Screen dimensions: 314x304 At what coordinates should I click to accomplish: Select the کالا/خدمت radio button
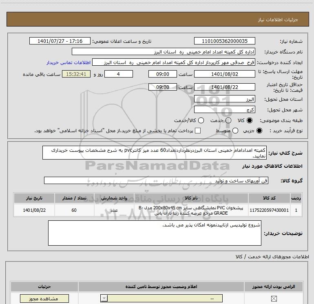(201, 120)
